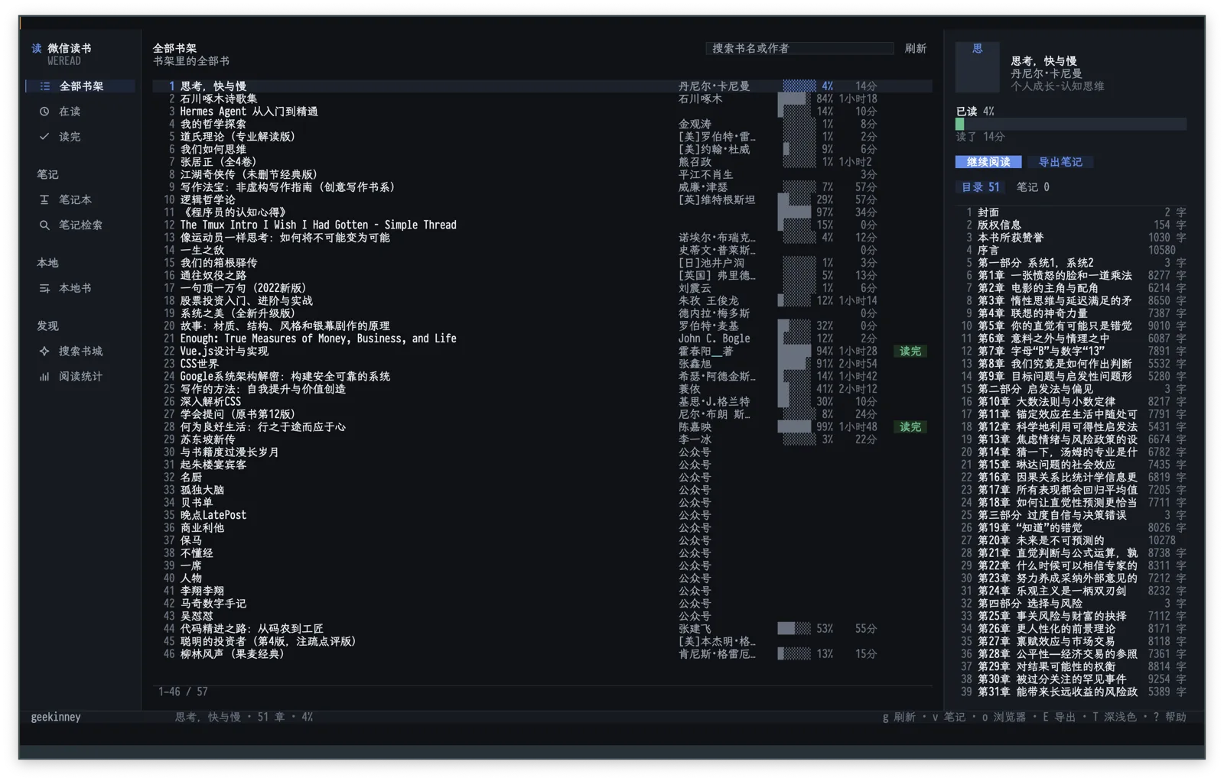Click the 读 logo icon of 微信读书
This screenshot has width=1224, height=781.
(36, 48)
